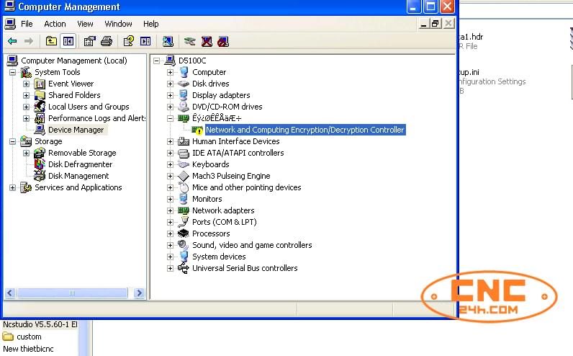This screenshot has width=573, height=356.
Task: Click Ncstudio V5.5.60-1 item in background
Action: (40, 324)
